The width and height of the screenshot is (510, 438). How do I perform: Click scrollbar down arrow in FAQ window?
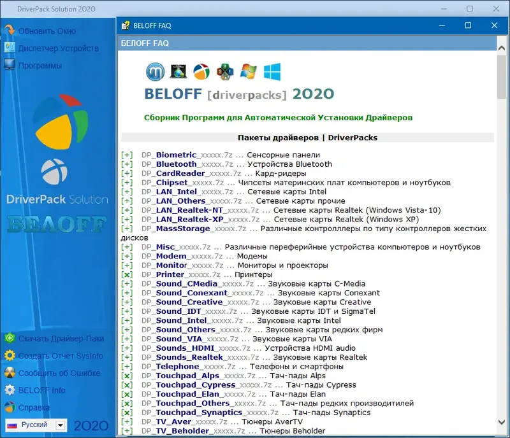pyautogui.click(x=502, y=422)
